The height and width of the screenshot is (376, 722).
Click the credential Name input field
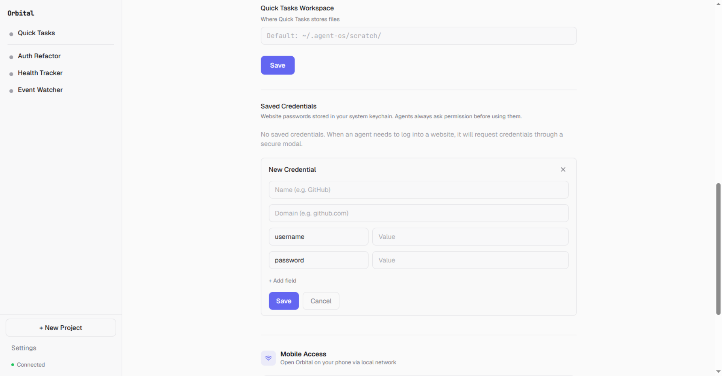418,190
